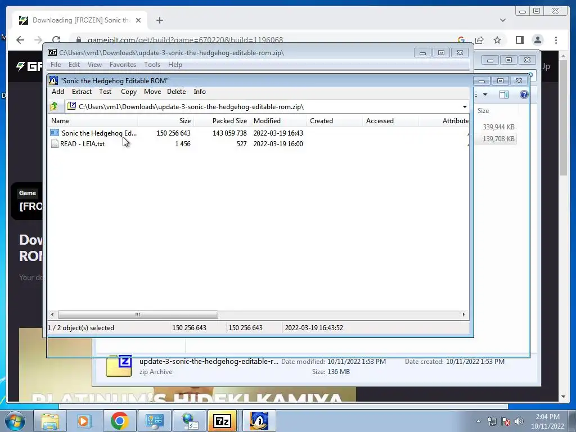This screenshot has height=432, width=576.
Task: Open the Windows Start orb
Action: pos(15,421)
